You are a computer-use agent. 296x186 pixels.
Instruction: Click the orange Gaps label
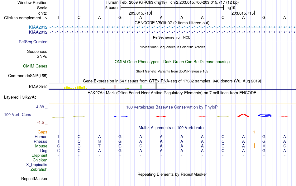pos(42,132)
